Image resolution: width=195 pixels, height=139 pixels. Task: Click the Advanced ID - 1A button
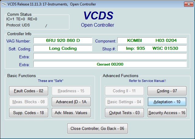pyautogui.click(x=71, y=102)
